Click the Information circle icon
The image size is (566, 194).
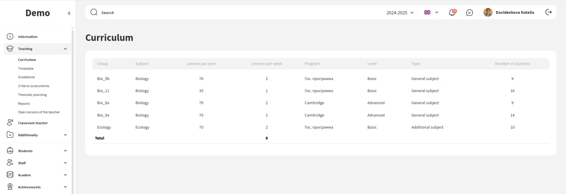pyautogui.click(x=10, y=37)
